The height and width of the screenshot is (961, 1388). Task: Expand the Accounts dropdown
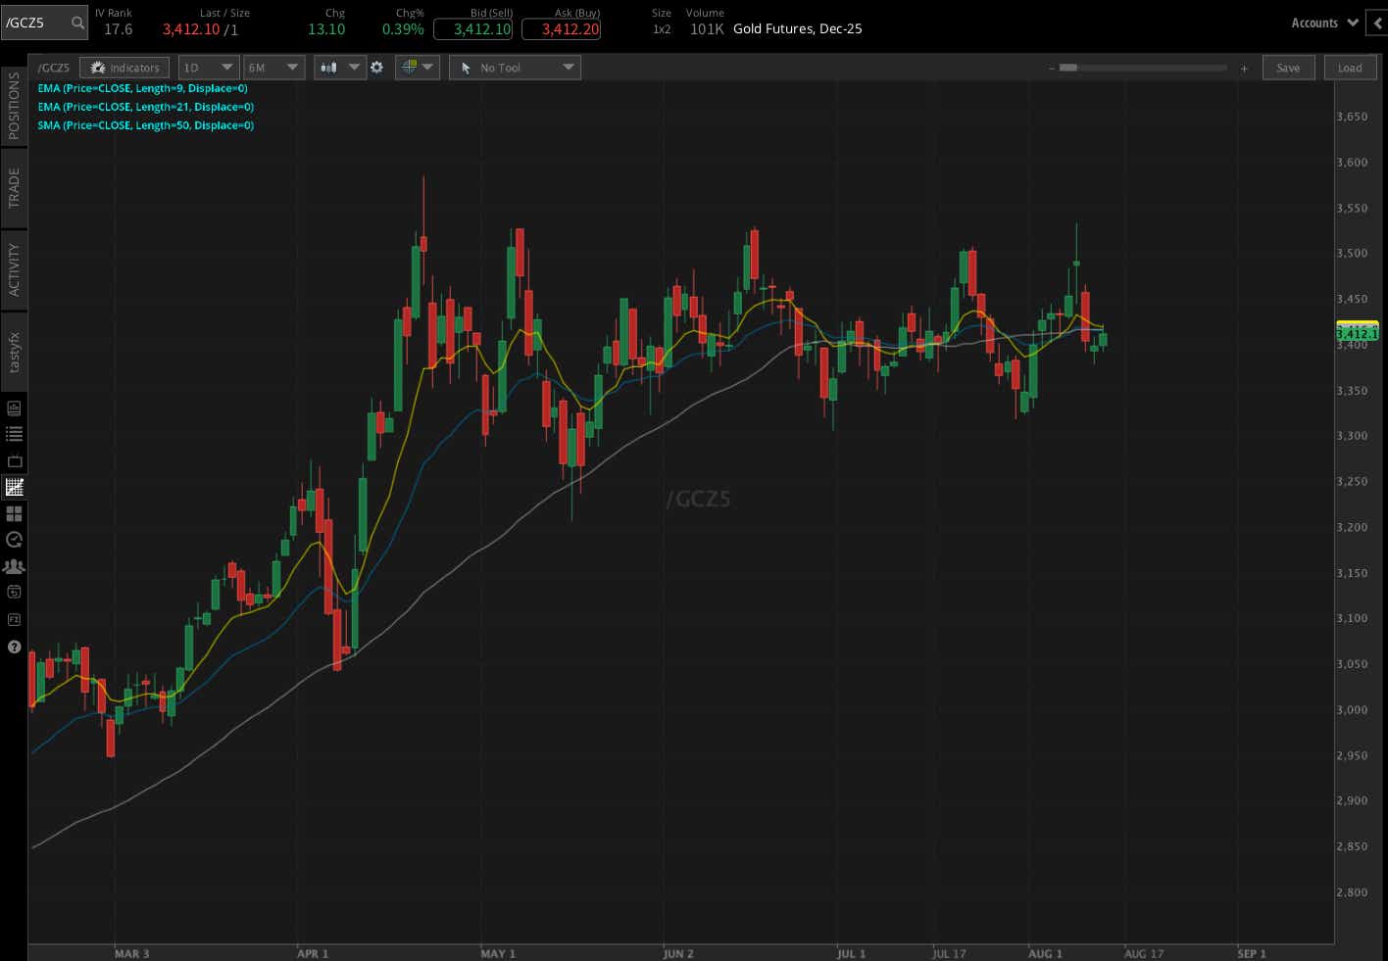tap(1324, 23)
